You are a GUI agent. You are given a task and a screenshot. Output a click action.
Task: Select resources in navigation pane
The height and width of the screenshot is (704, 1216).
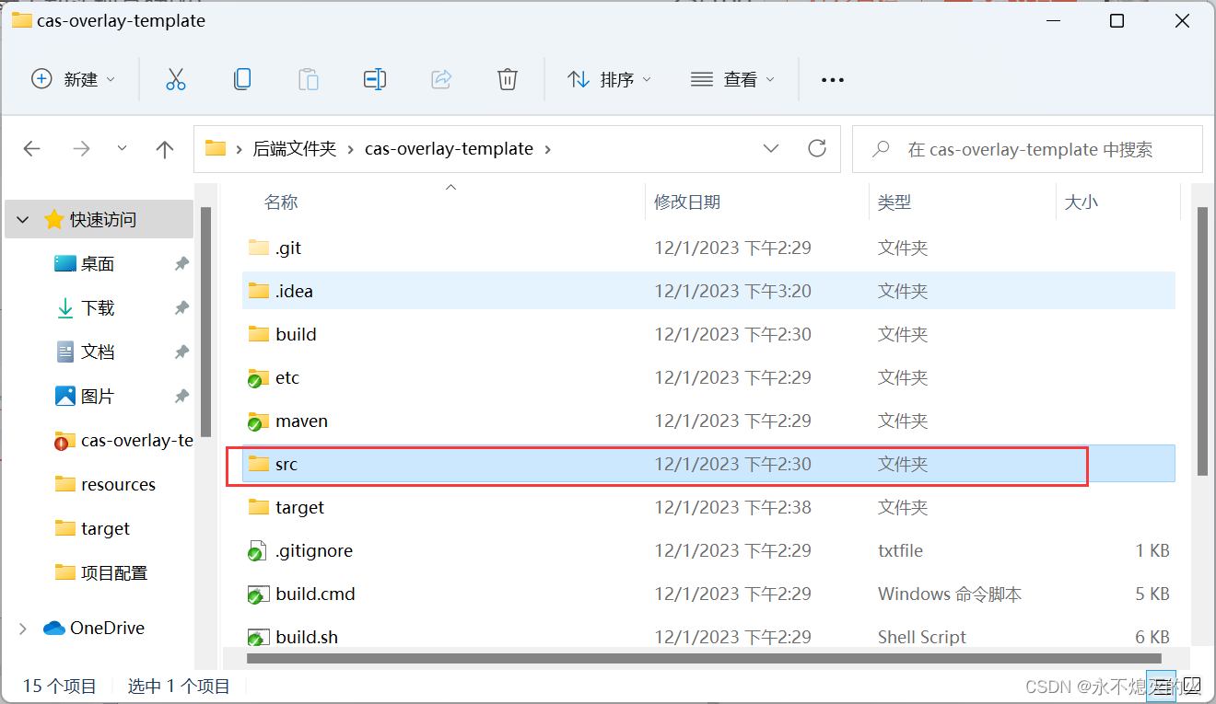[118, 485]
